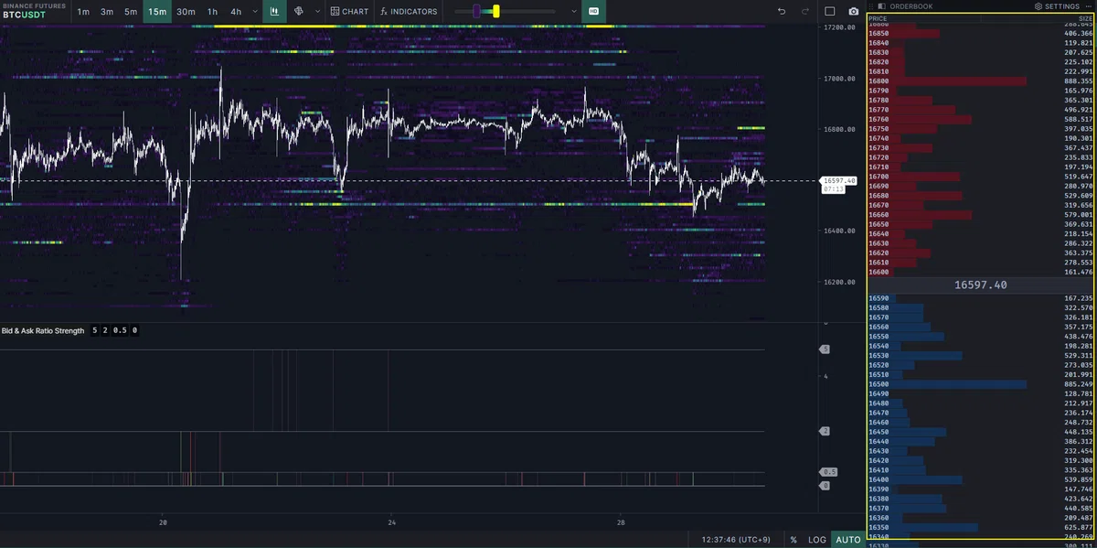Click the indicator level 0.5 marker
Screen dimensions: 1097x548
click(x=829, y=472)
